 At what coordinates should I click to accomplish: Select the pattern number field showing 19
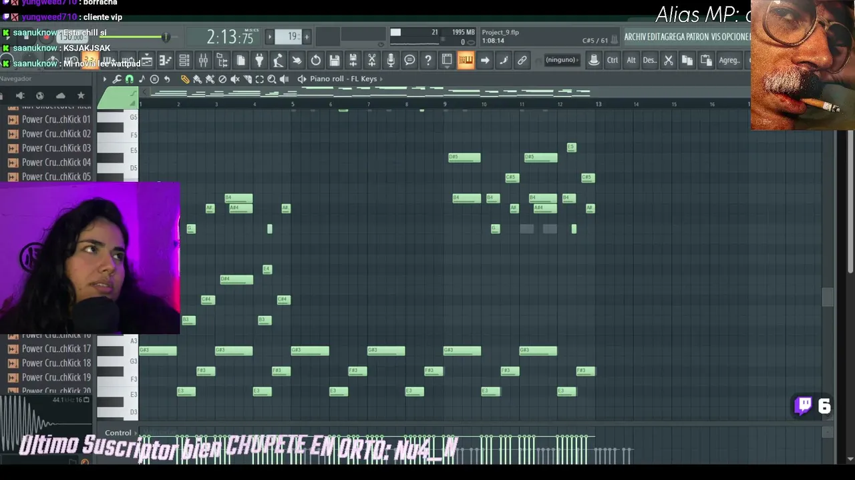(289, 36)
